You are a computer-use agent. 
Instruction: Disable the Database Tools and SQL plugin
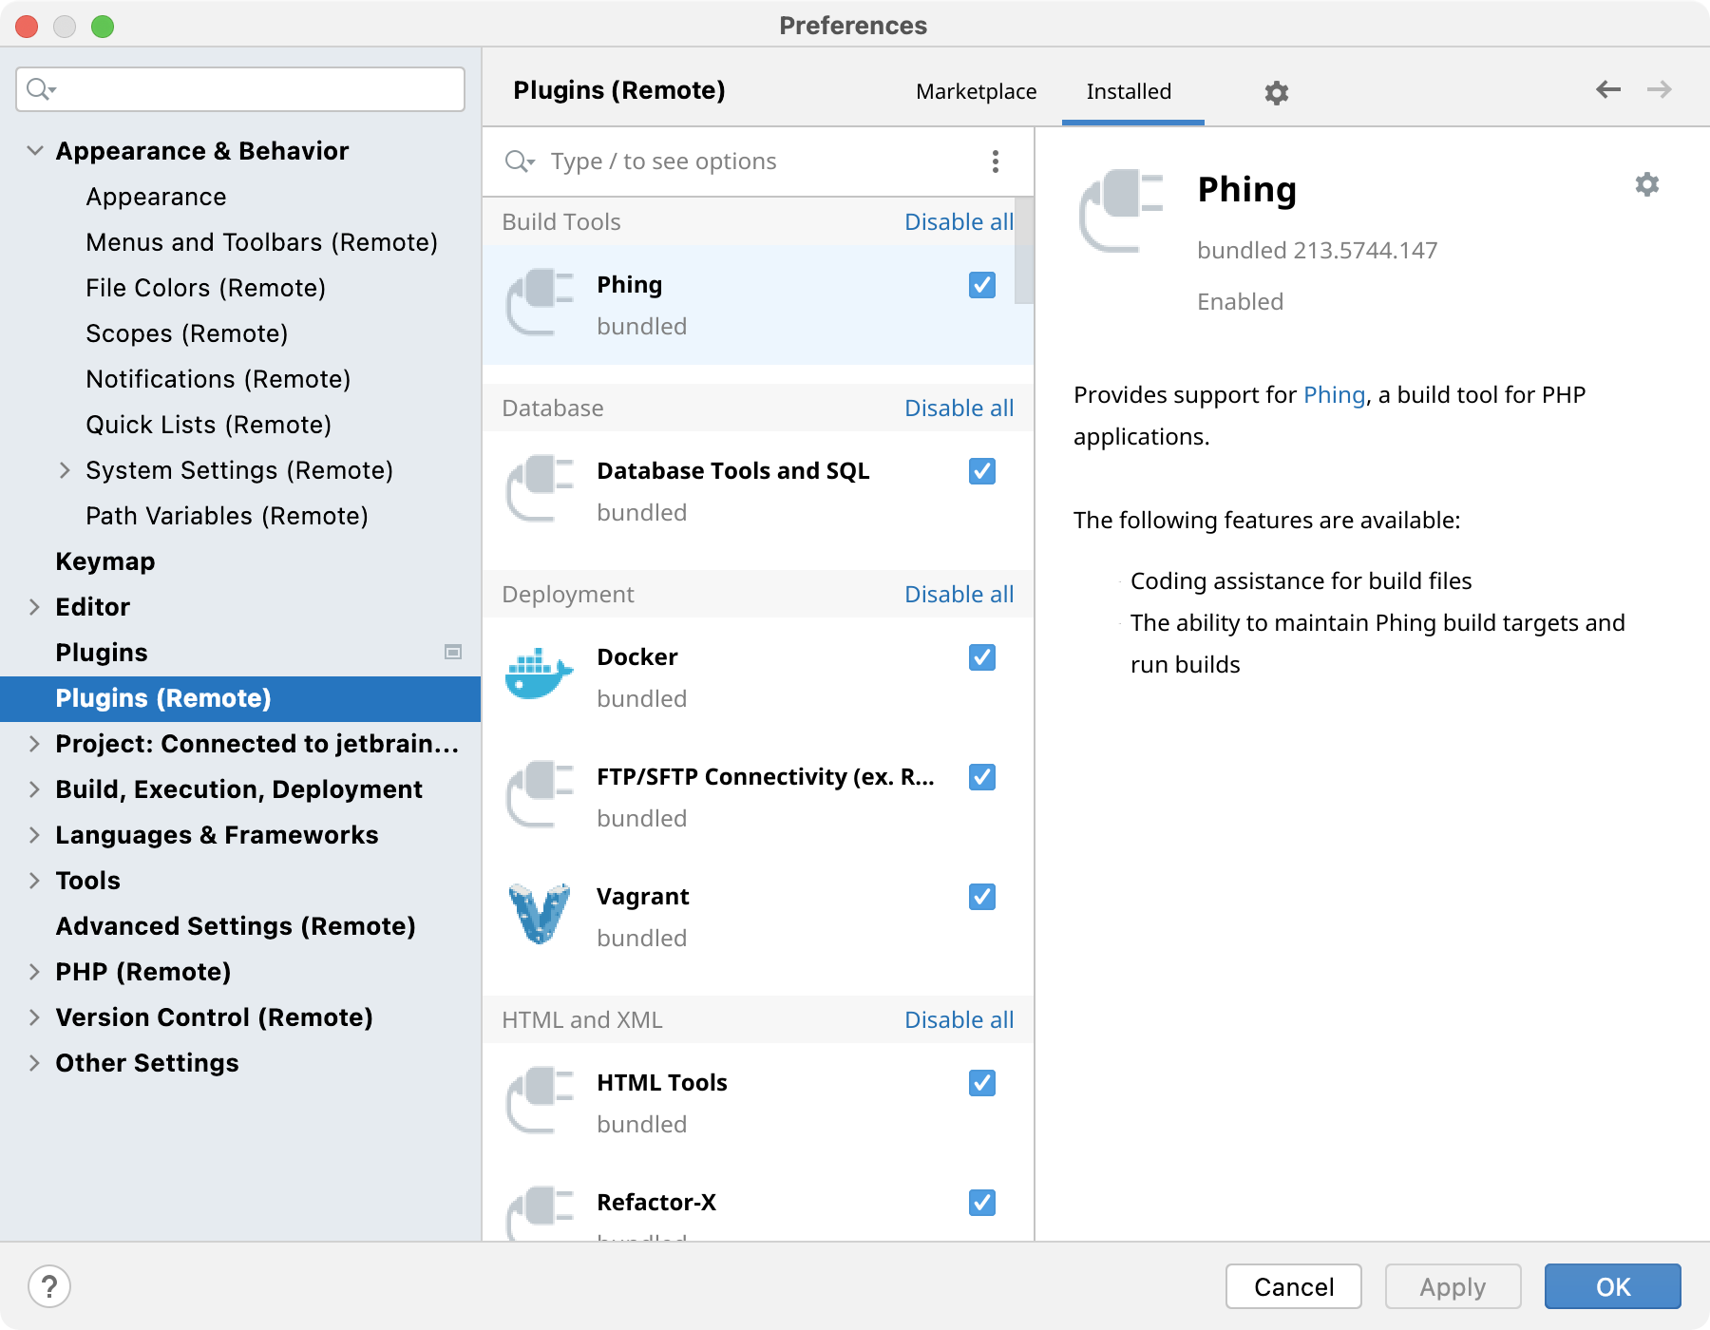pyautogui.click(x=981, y=470)
